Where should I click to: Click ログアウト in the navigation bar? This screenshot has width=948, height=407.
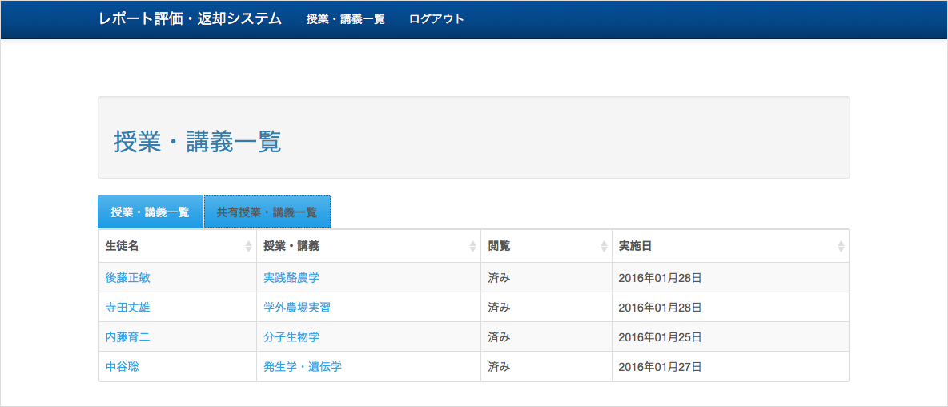tap(436, 19)
